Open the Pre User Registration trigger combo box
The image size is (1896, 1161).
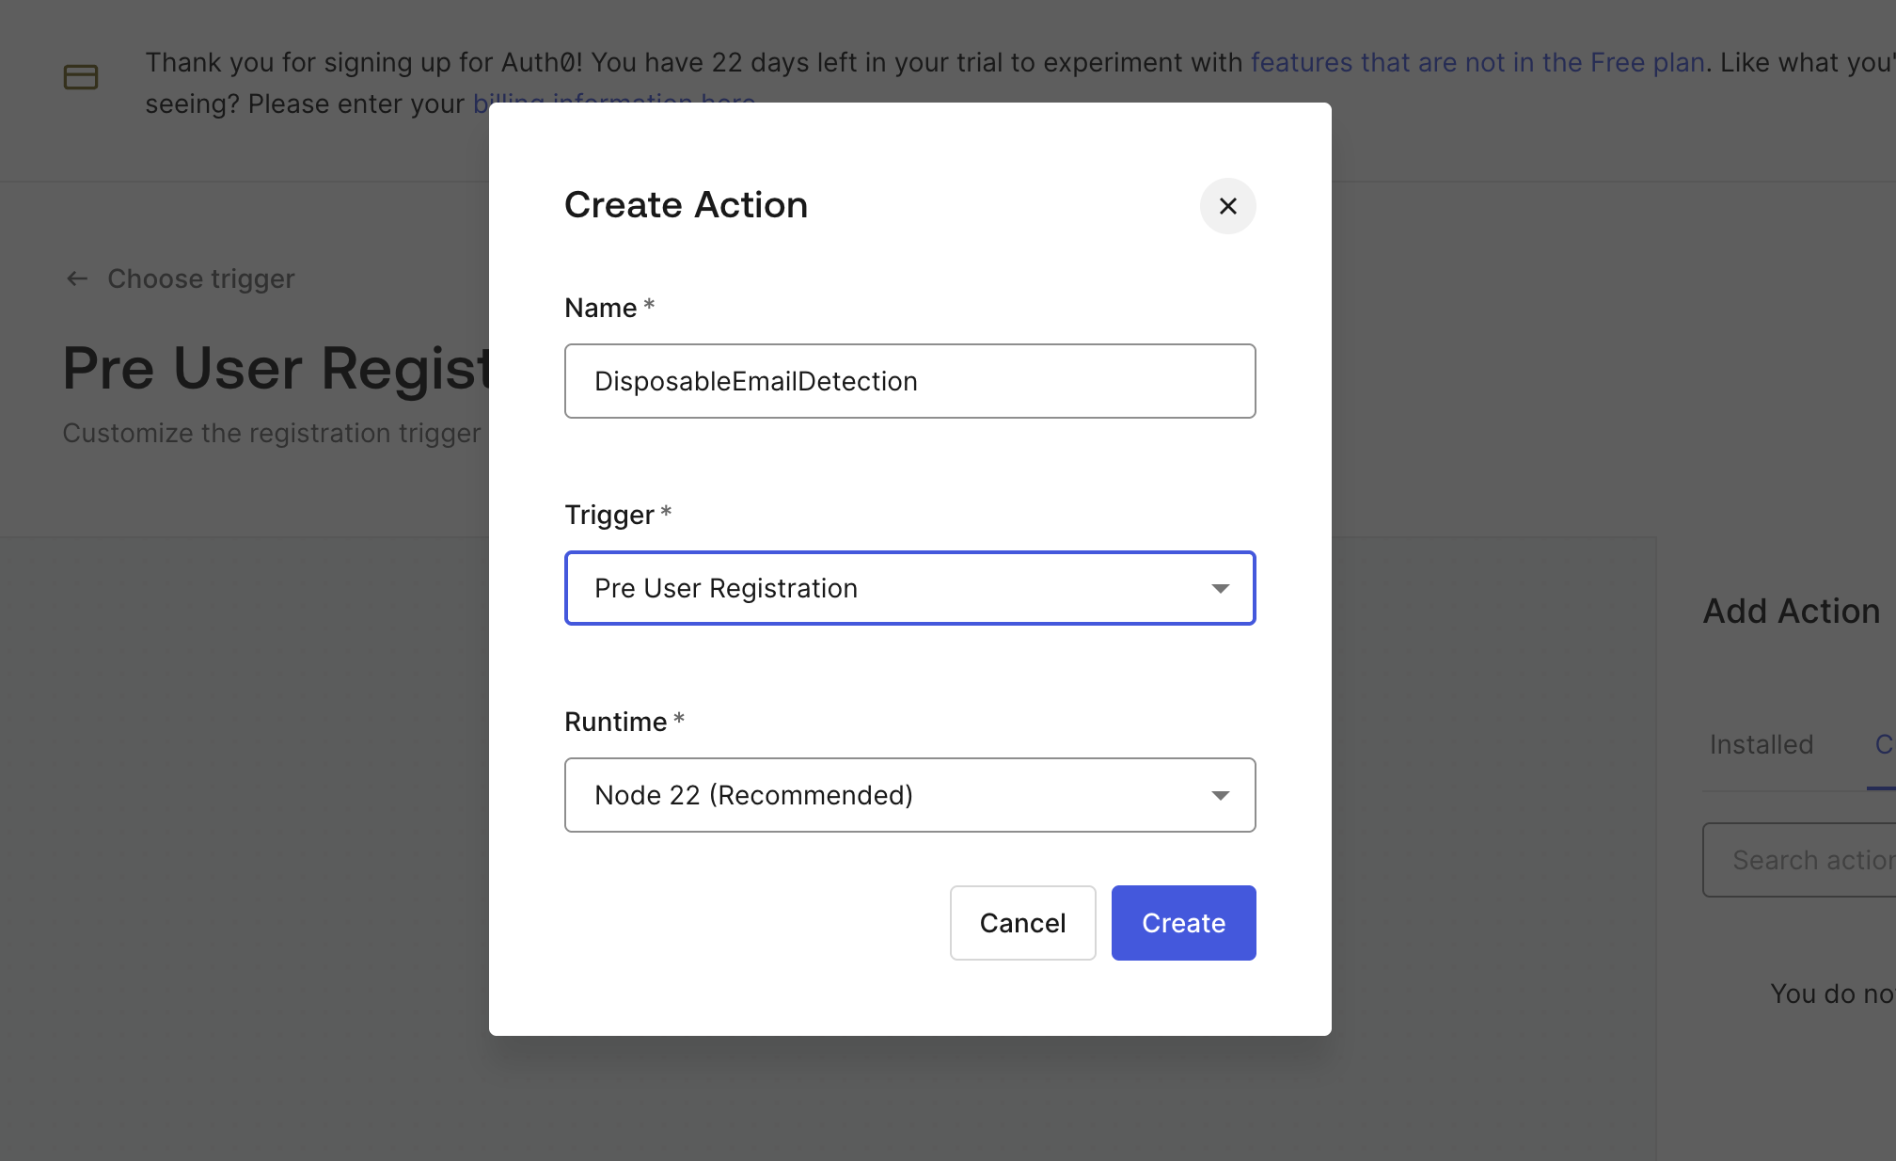pos(909,588)
